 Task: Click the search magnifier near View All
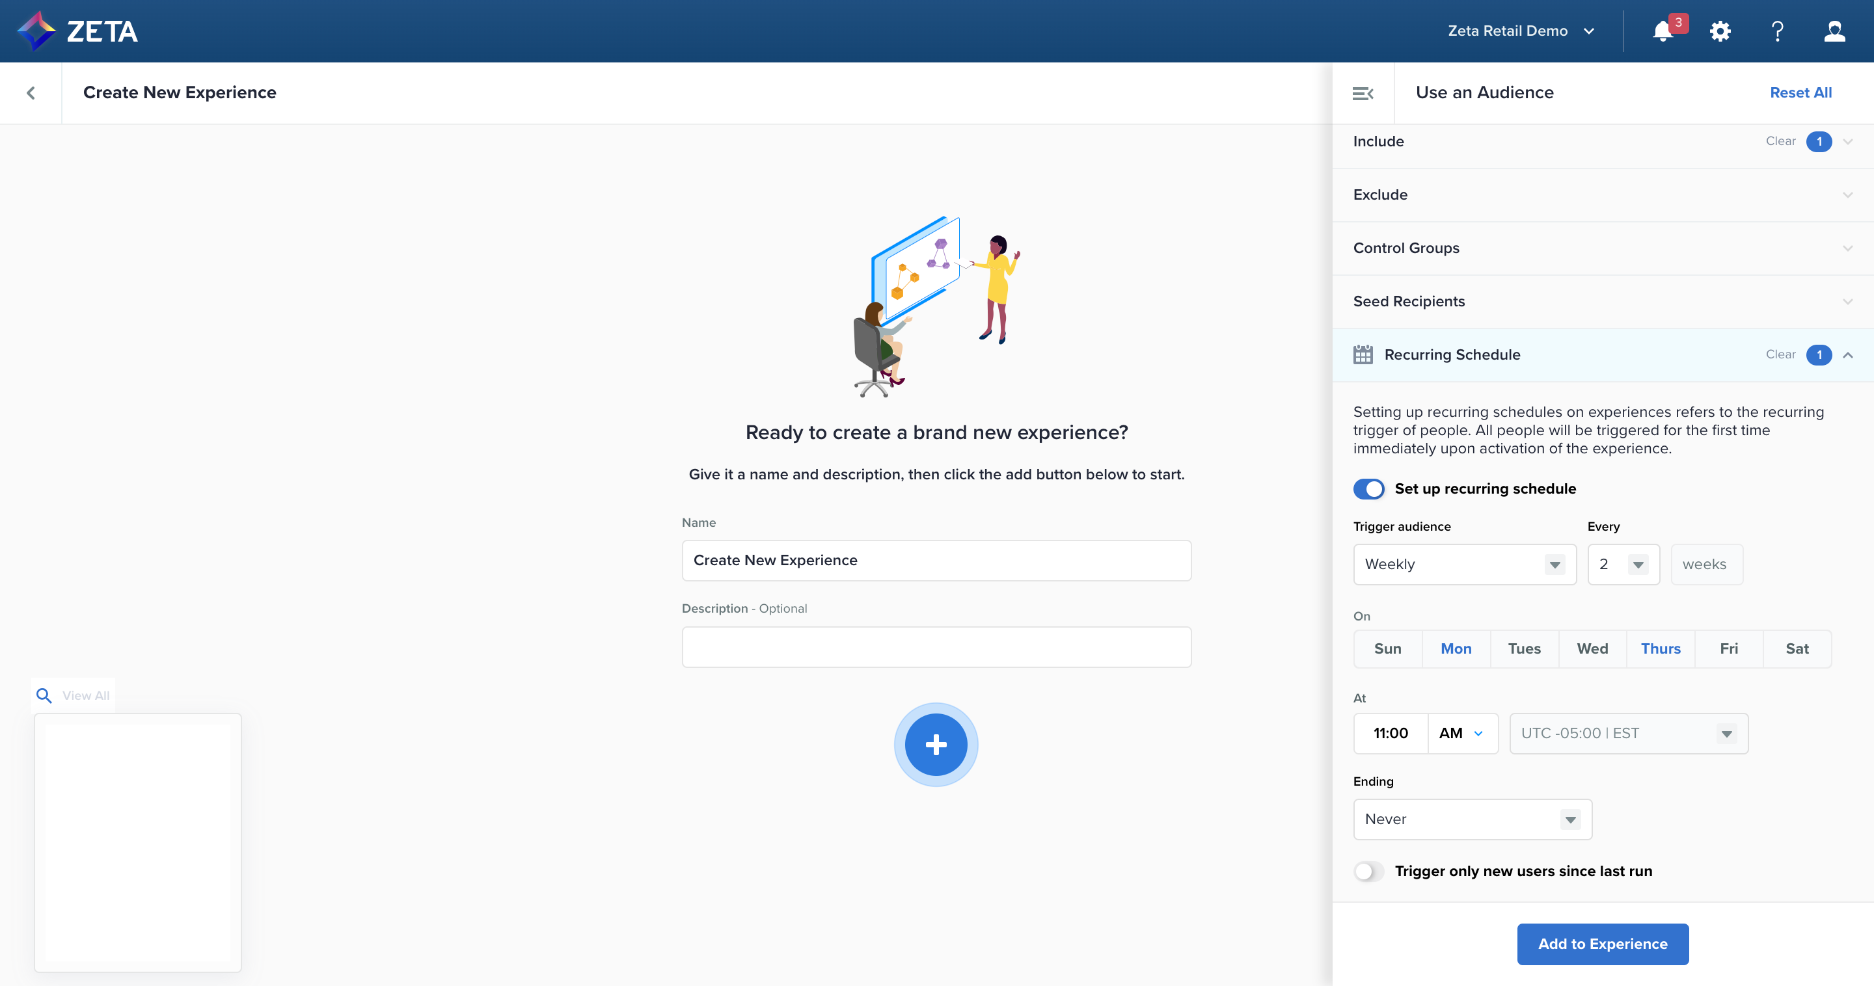click(44, 696)
